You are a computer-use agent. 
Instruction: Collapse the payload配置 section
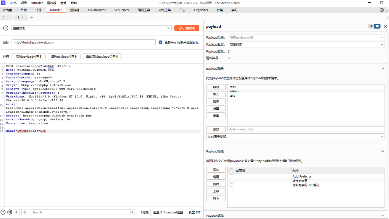coord(382,69)
